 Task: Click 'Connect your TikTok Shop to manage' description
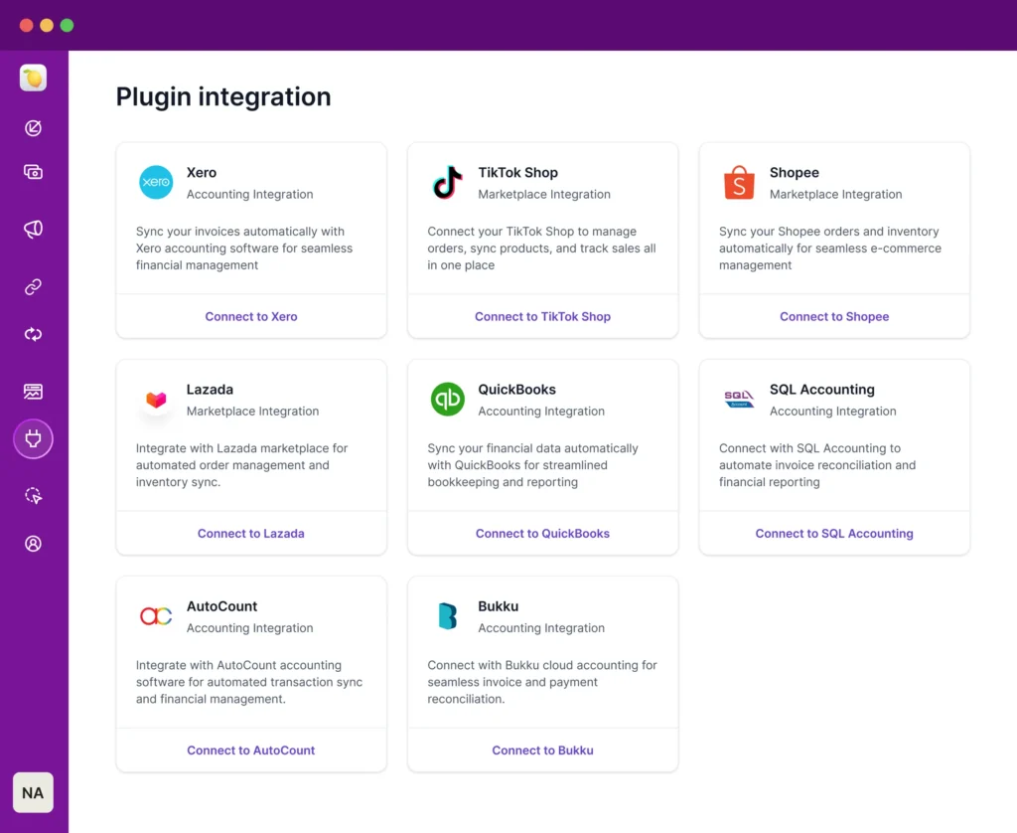pyautogui.click(x=541, y=249)
